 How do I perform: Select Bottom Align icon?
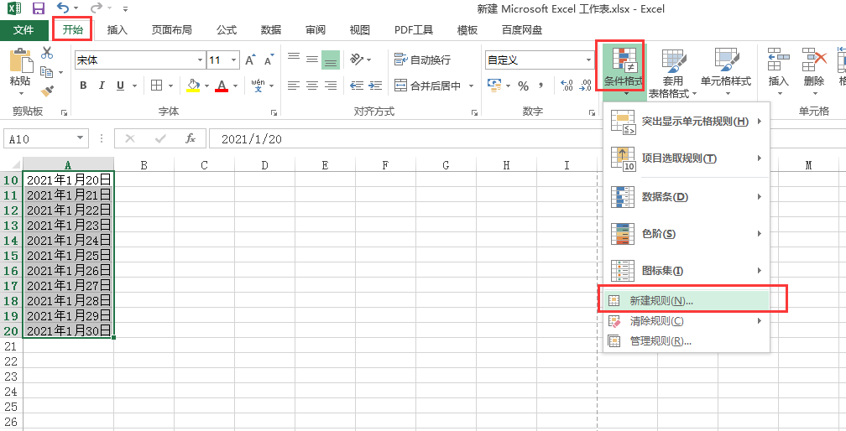(331, 60)
